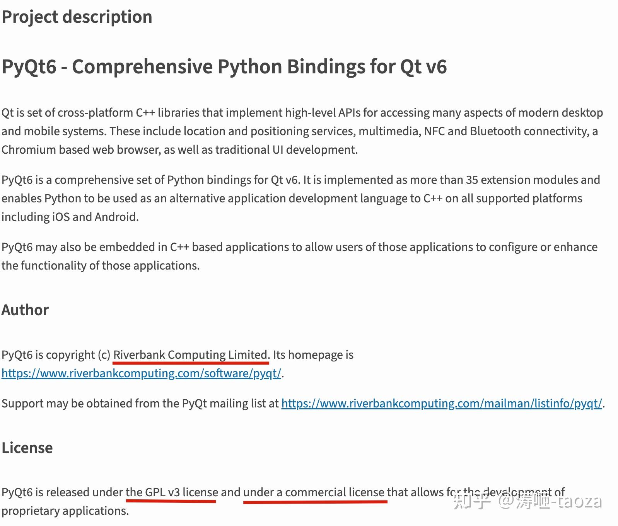The width and height of the screenshot is (618, 526).
Task: Click the paragraph starting 'PyQt6 is a comprehensive set'
Action: (301, 198)
